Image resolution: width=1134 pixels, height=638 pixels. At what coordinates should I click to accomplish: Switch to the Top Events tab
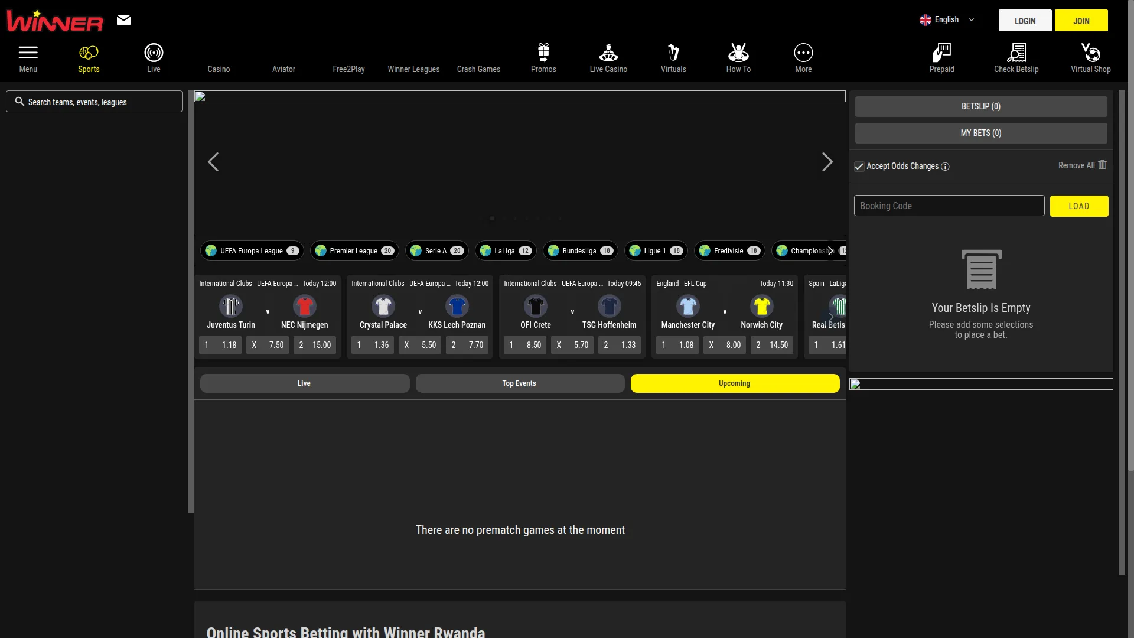[x=520, y=383]
